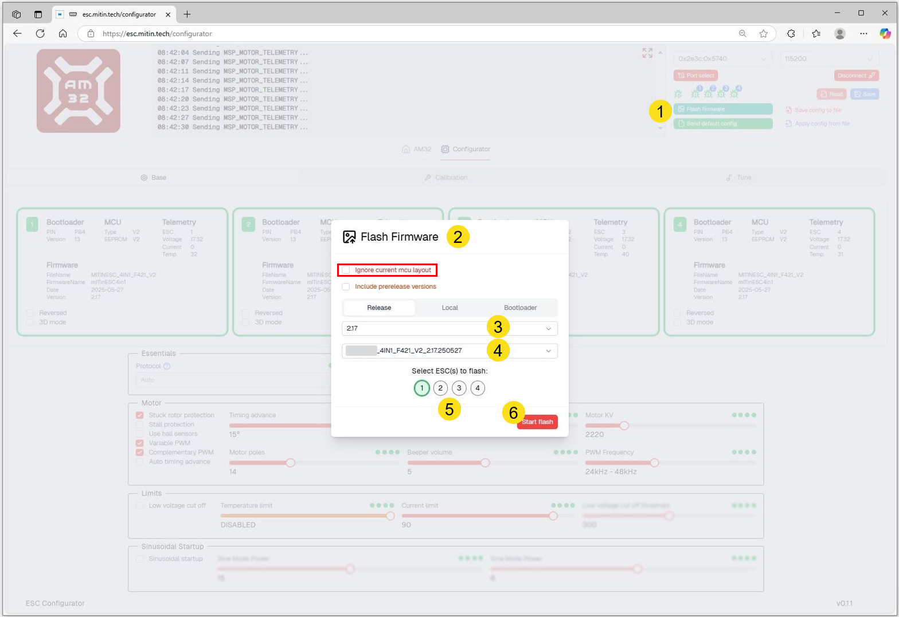The height and width of the screenshot is (617, 899).
Task: Toggle Low voltage cut off checkbox
Action: [140, 506]
